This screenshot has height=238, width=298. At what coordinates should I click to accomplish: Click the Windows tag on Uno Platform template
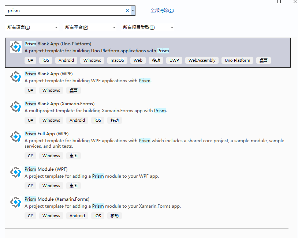(92, 60)
